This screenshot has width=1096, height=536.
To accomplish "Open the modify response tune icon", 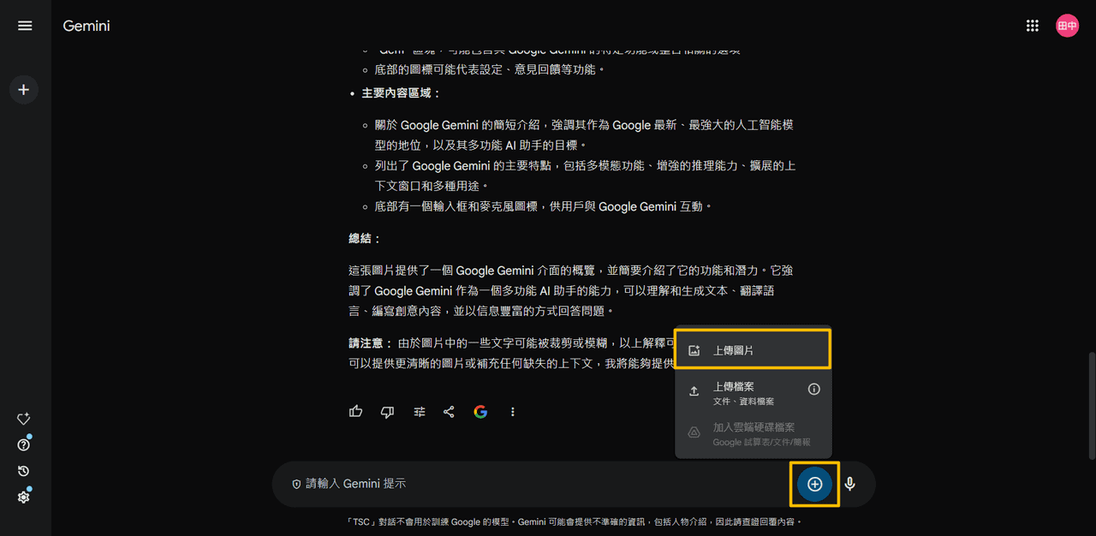I will pos(419,412).
